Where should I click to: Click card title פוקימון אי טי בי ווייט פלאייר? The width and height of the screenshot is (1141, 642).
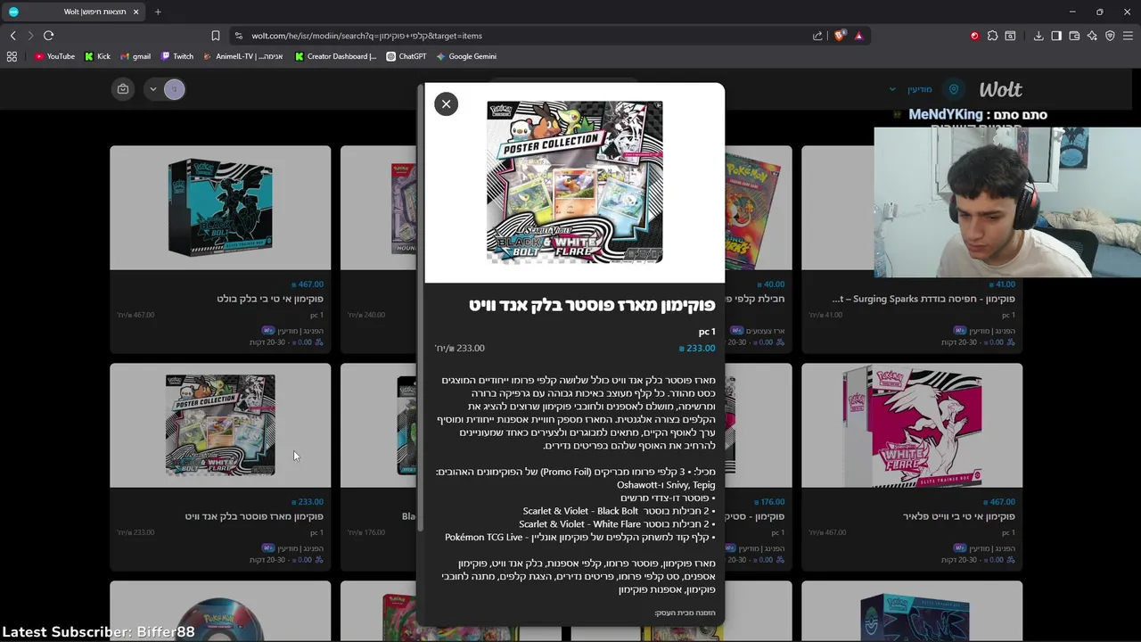[x=958, y=516]
